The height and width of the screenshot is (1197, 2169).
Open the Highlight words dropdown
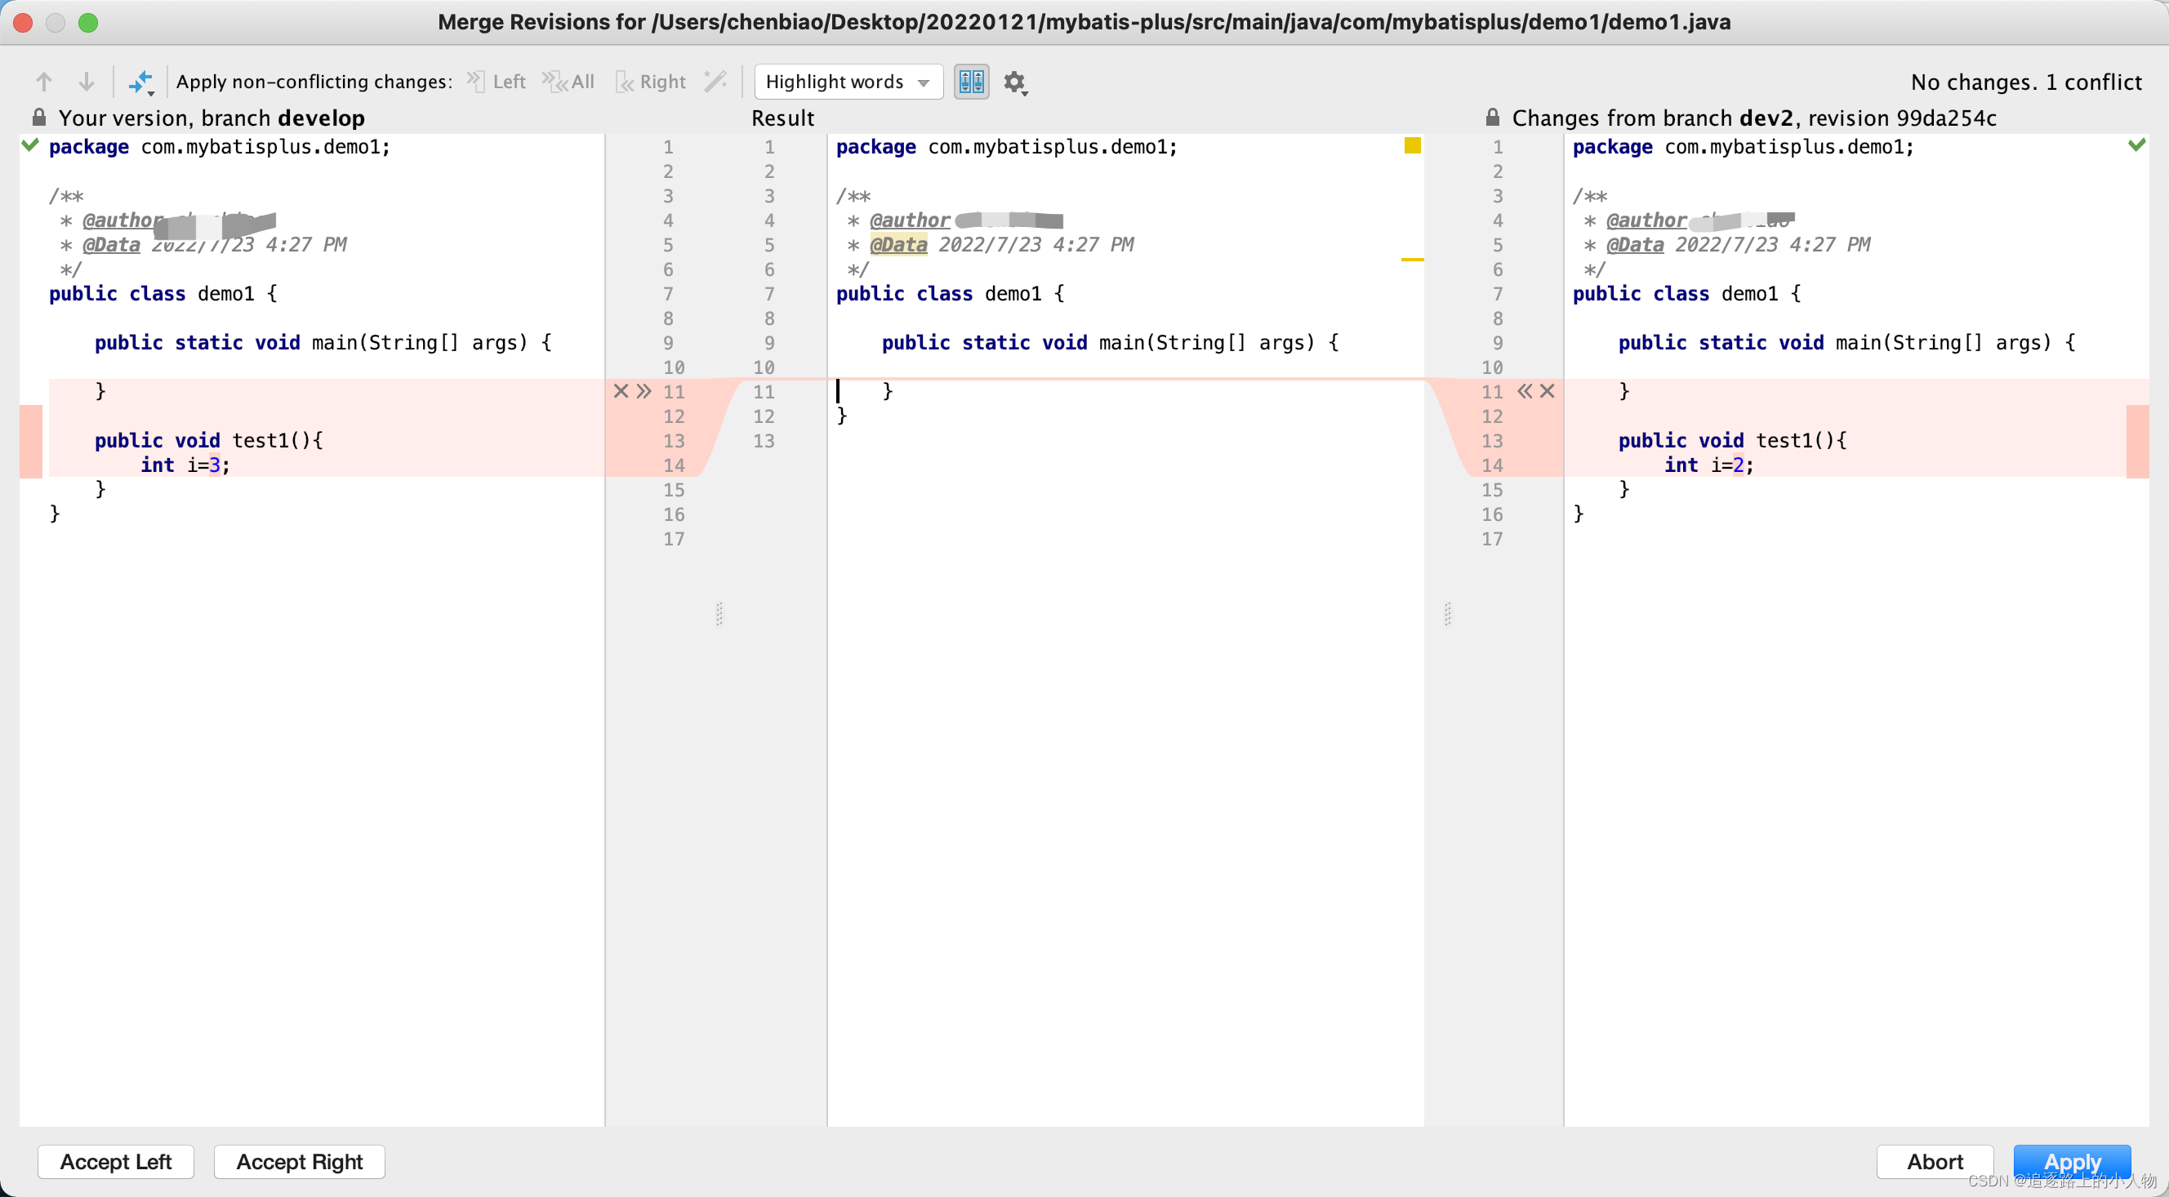click(847, 82)
